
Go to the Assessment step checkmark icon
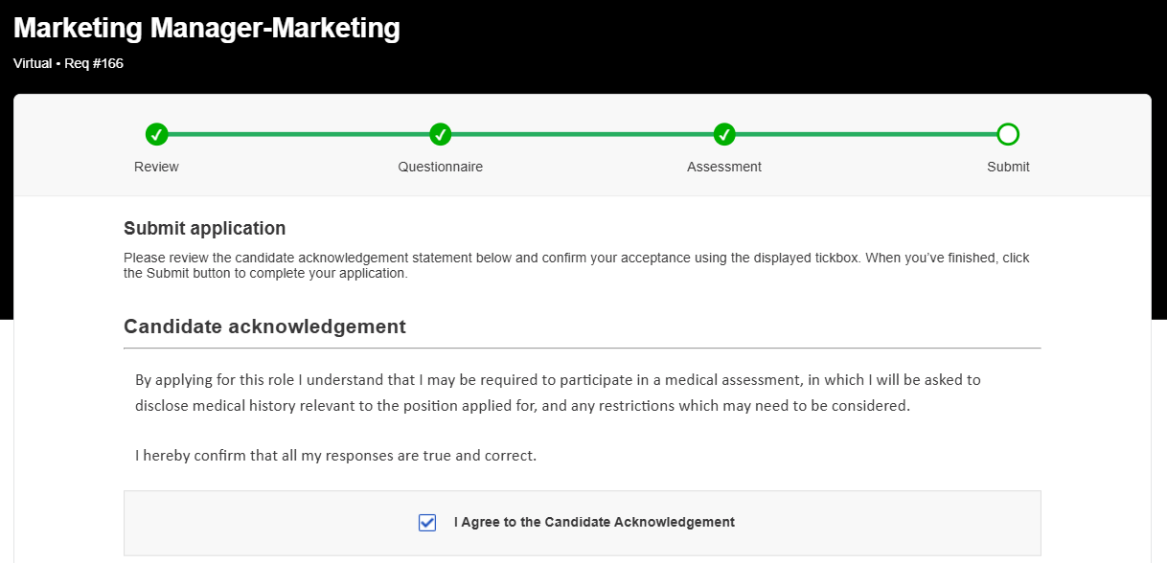(x=724, y=134)
